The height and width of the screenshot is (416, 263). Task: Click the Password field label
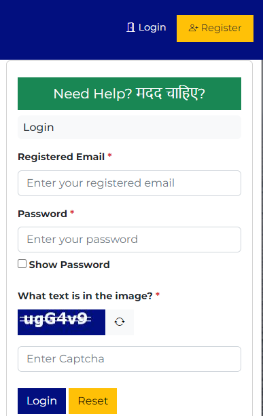(42, 214)
